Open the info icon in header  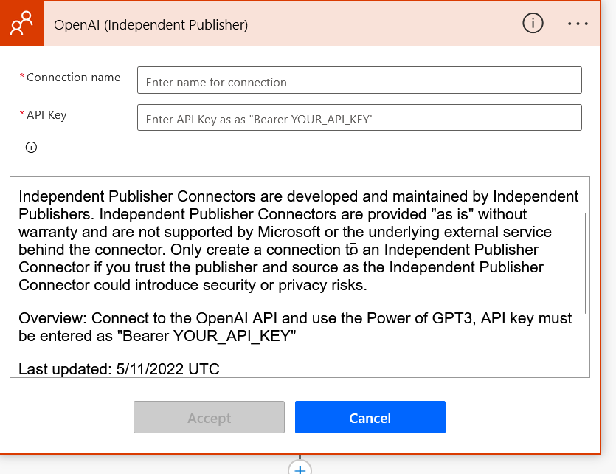pyautogui.click(x=533, y=23)
